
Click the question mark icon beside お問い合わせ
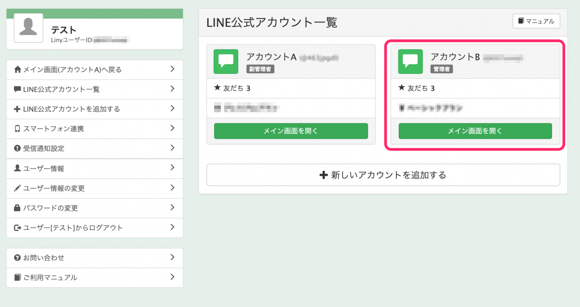pyautogui.click(x=17, y=258)
